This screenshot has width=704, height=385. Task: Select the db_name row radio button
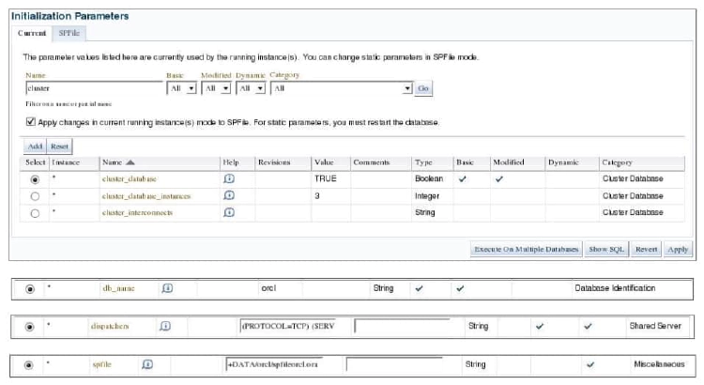pyautogui.click(x=30, y=288)
